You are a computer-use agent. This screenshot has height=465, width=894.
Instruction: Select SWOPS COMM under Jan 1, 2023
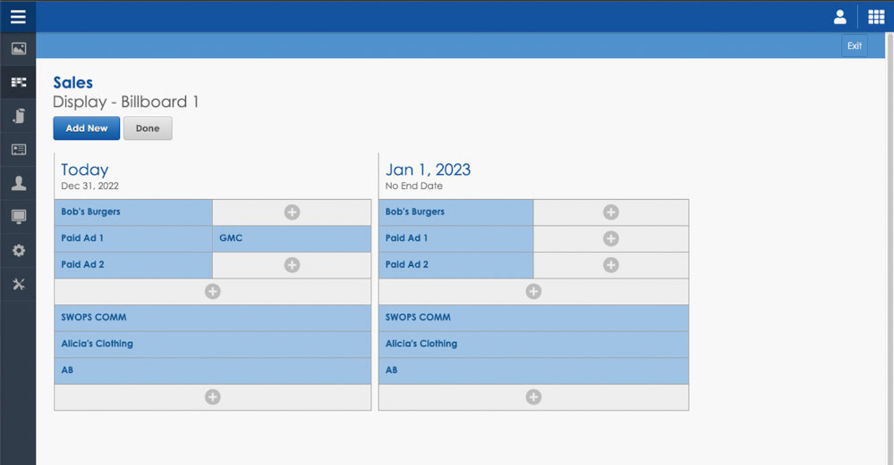(x=533, y=318)
